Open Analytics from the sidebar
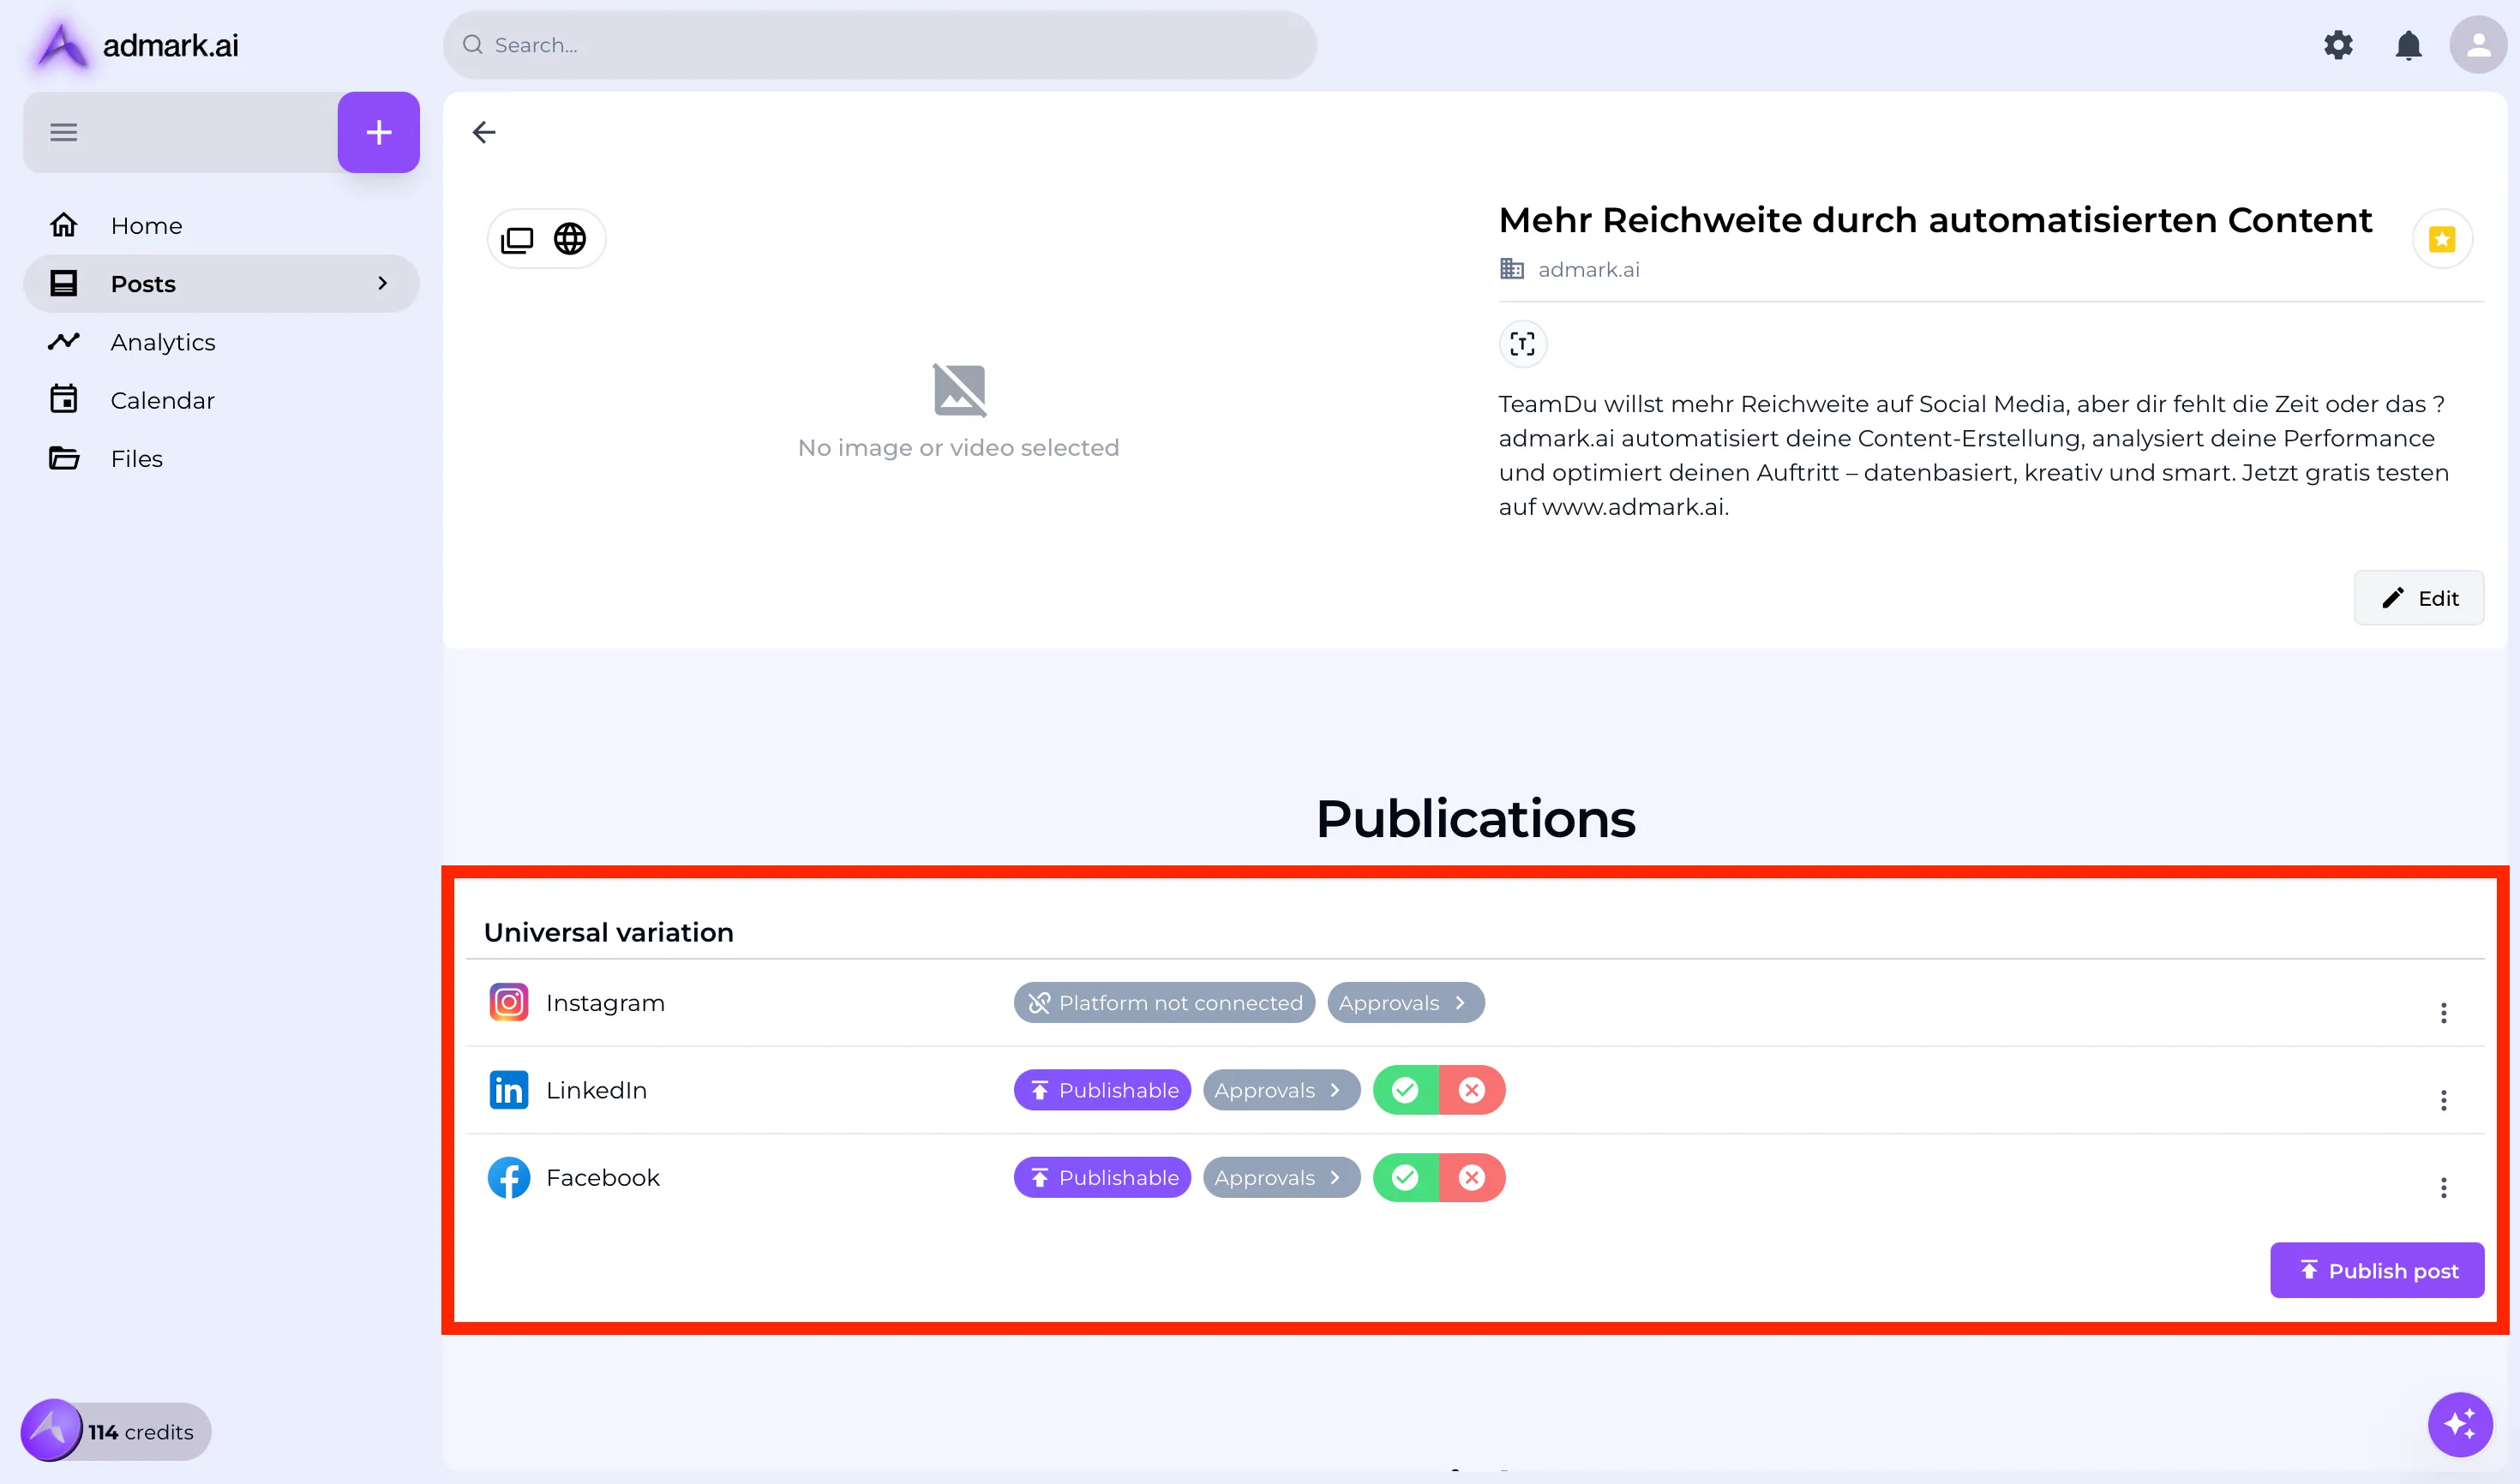This screenshot has width=2520, height=1484. [x=162, y=342]
